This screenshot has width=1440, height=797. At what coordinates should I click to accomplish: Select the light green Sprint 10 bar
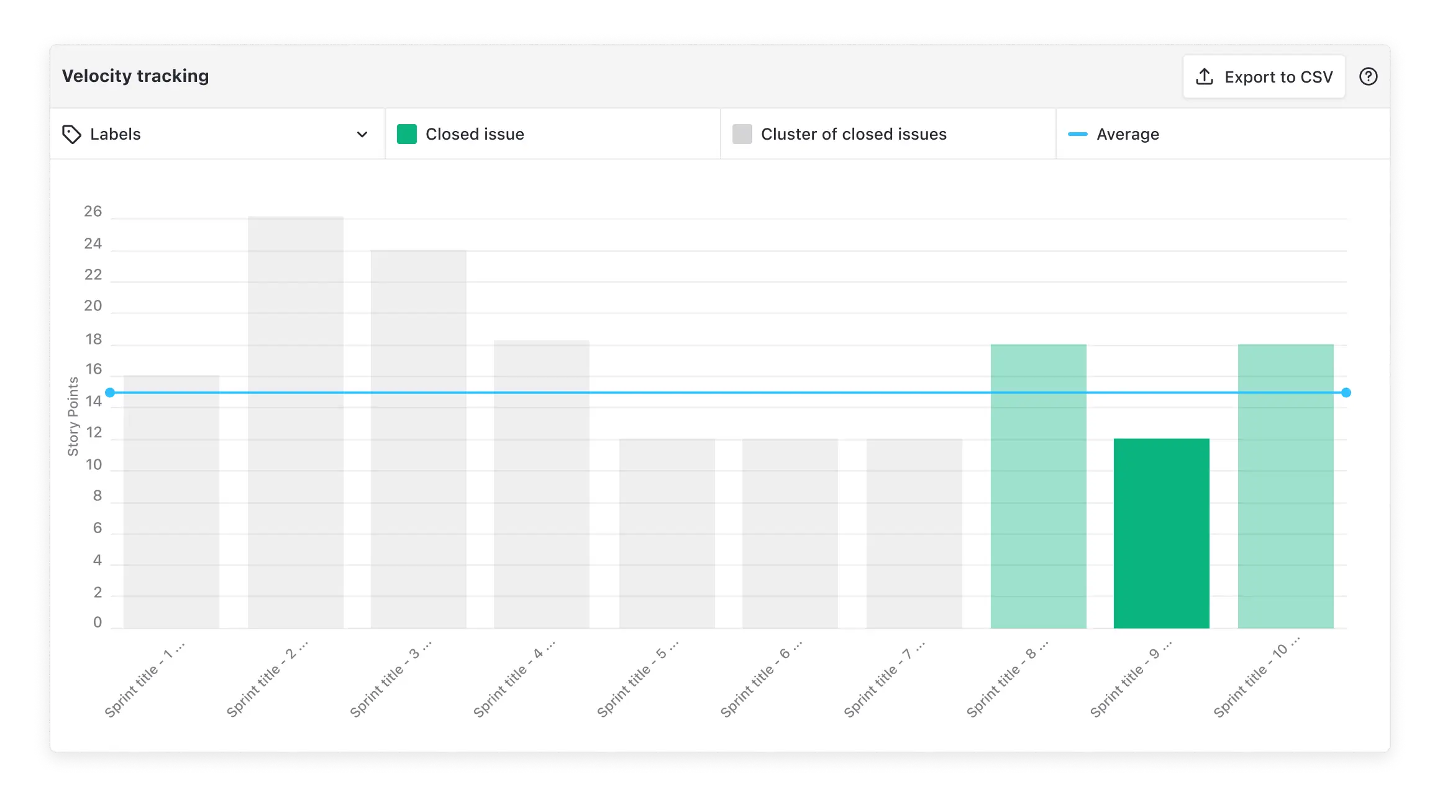[x=1286, y=486]
